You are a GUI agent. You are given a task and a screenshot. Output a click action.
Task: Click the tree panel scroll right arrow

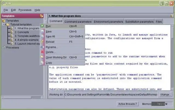click(x=42, y=98)
